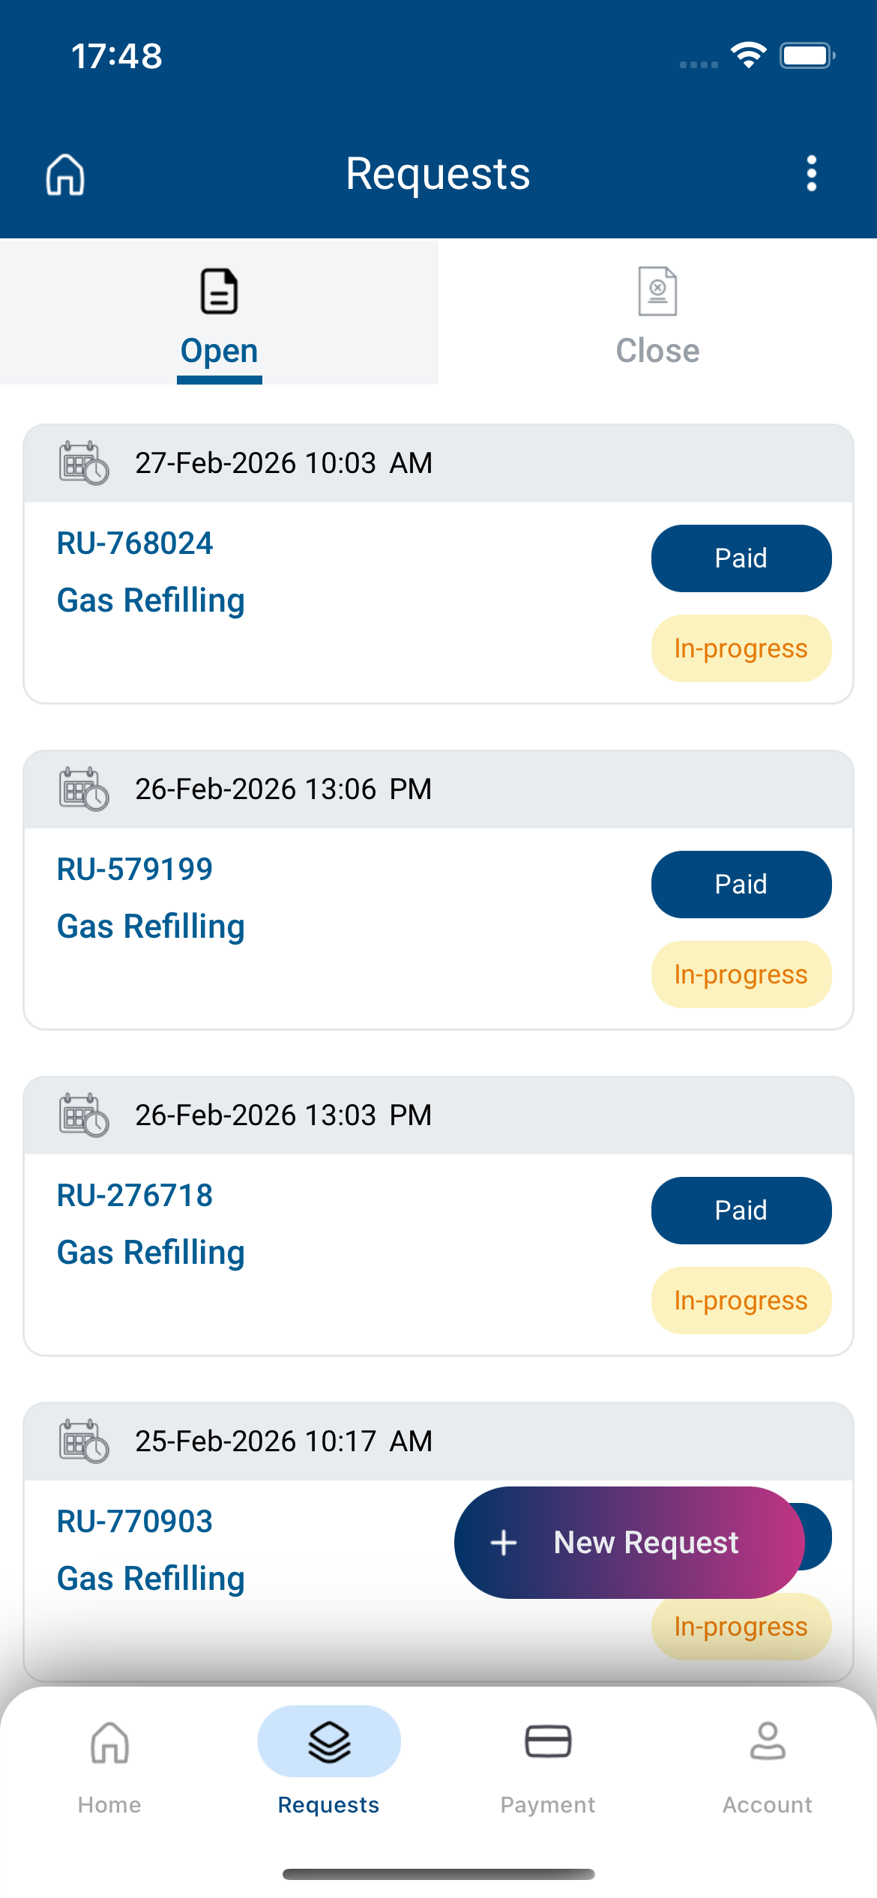Select Requests in the bottom navigation
Image resolution: width=877 pixels, height=1898 pixels.
(329, 1762)
